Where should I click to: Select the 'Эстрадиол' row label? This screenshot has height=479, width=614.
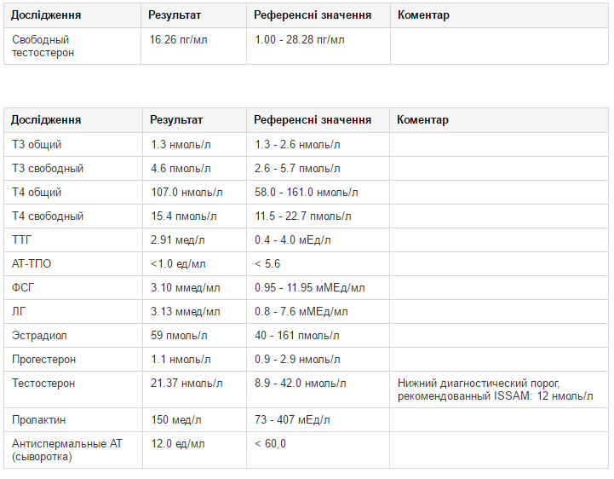pos(39,336)
